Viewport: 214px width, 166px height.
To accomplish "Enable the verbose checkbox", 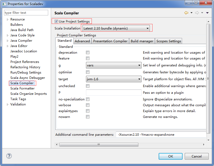I will pyautogui.click(x=88, y=105).
